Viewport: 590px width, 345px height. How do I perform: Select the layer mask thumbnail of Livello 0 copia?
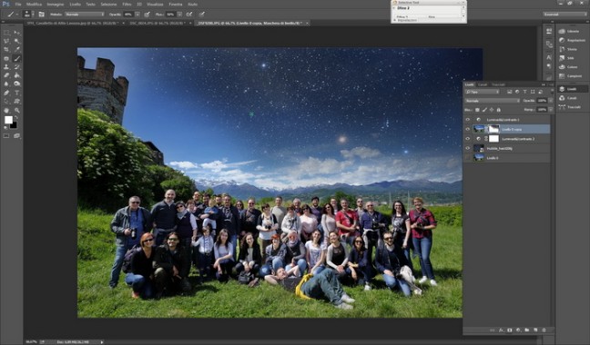point(493,129)
